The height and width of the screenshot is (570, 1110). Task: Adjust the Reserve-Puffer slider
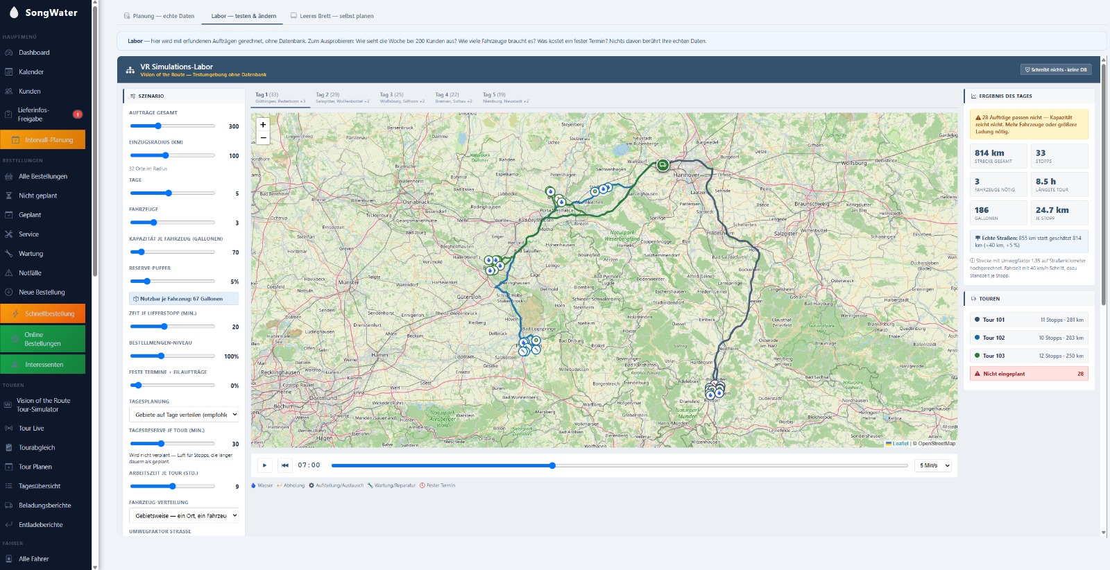pyautogui.click(x=173, y=282)
